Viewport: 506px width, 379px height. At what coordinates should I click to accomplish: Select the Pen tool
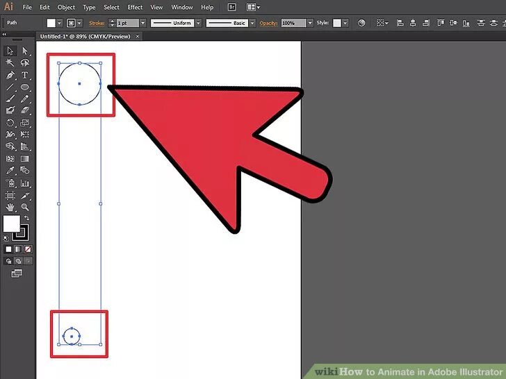pos(10,75)
